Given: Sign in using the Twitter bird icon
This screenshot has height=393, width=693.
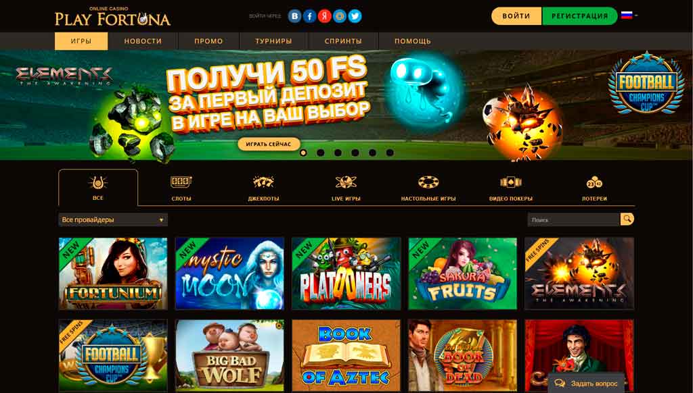Looking at the screenshot, I should click(x=355, y=16).
